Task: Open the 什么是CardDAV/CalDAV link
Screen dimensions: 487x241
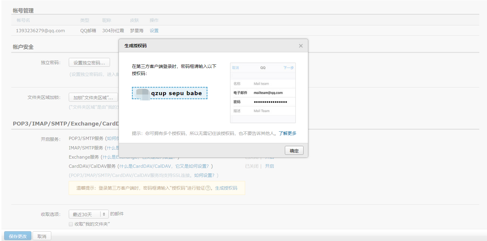Action: tap(166, 166)
